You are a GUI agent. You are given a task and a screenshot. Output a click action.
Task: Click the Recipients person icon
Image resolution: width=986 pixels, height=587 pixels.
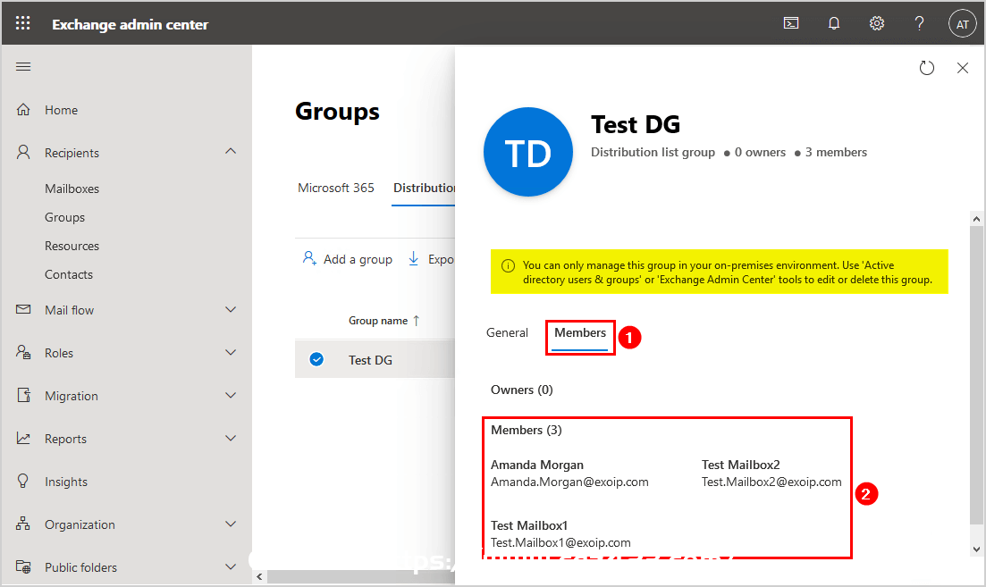pos(23,152)
